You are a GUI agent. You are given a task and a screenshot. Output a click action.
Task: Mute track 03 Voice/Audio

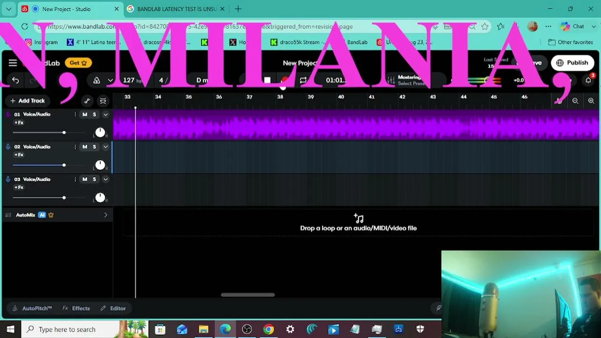coord(85,179)
